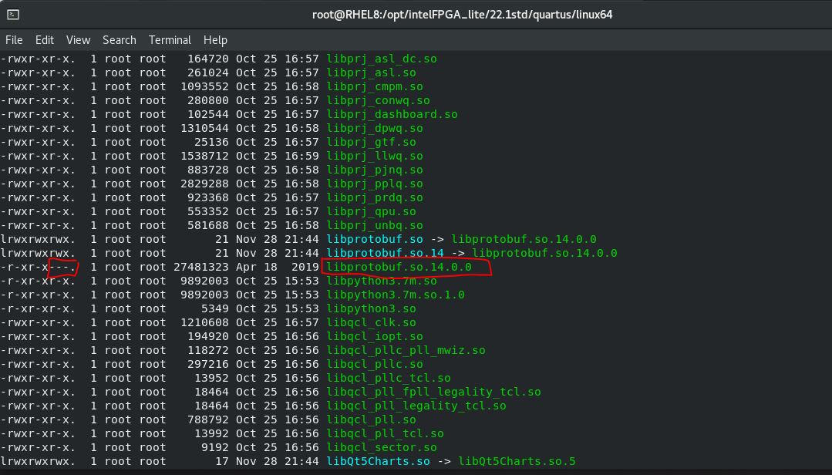Click the libprj_asl_dc.so filename
Screen dimensions: 832x475
[382, 59]
